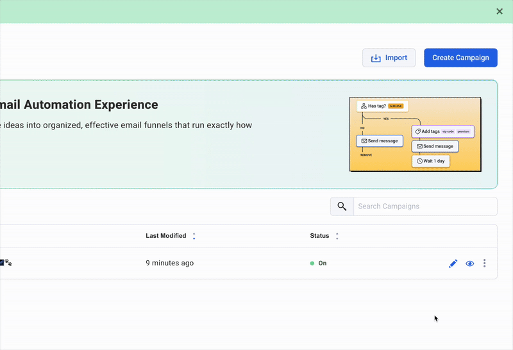Click the Status column header
The image size is (513, 350).
319,236
